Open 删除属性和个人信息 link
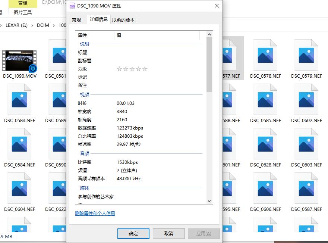The height and width of the screenshot is (243, 328). pyautogui.click(x=95, y=213)
